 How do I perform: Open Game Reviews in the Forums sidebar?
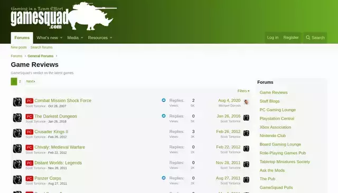point(274,92)
